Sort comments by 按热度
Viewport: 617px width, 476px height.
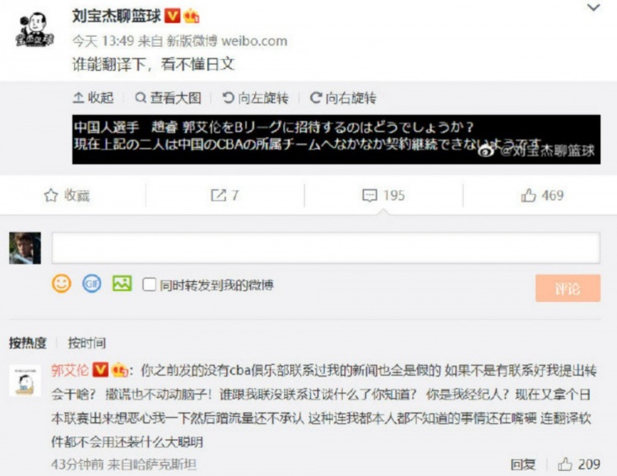pyautogui.click(x=27, y=343)
